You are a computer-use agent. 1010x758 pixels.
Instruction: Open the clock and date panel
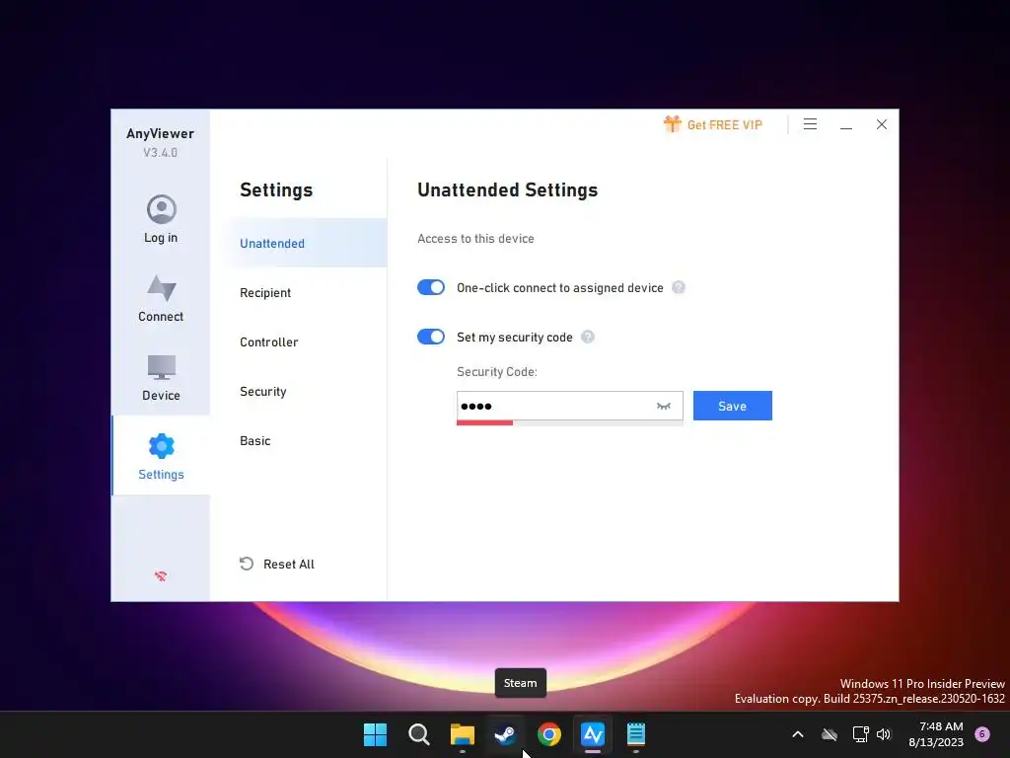click(936, 734)
